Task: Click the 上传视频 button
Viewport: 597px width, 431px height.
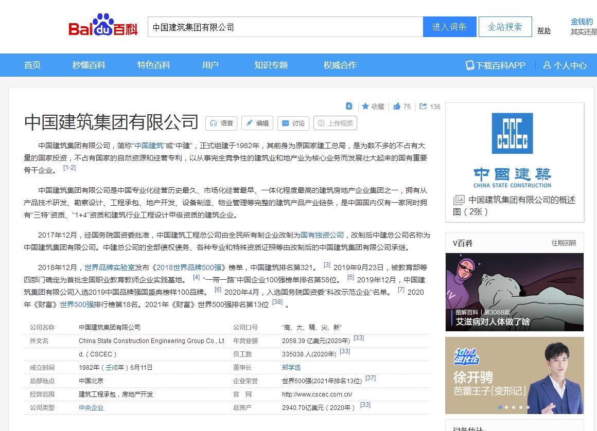Action: [x=335, y=123]
